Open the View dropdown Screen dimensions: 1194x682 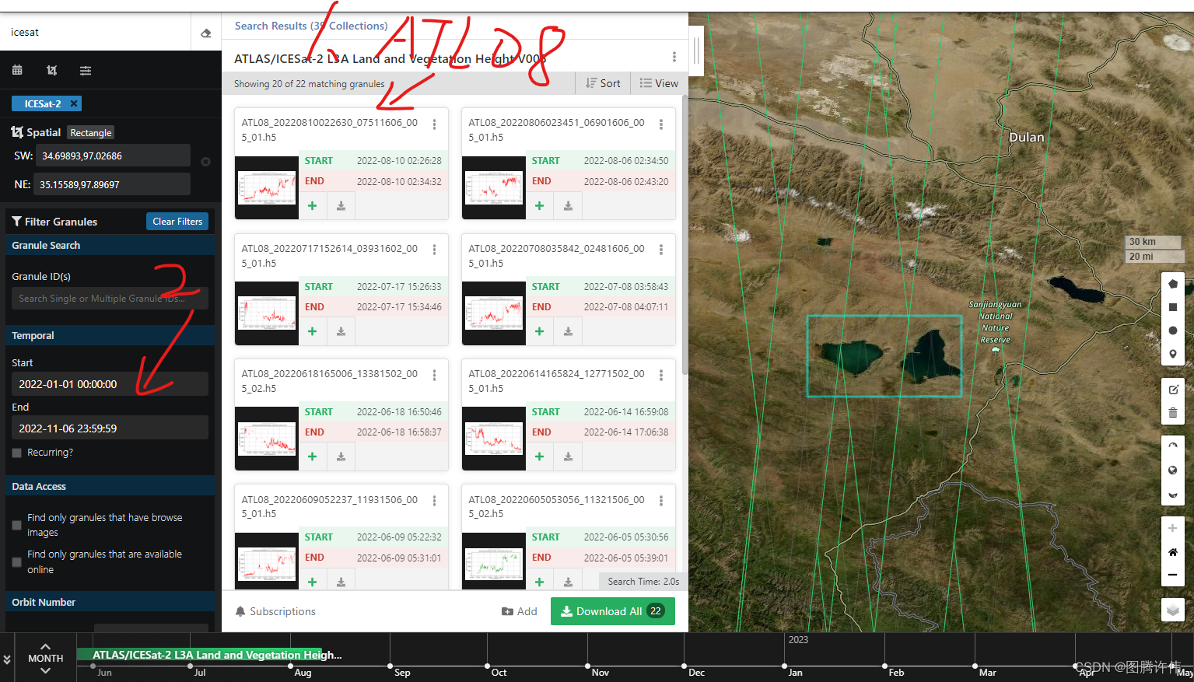(x=659, y=83)
